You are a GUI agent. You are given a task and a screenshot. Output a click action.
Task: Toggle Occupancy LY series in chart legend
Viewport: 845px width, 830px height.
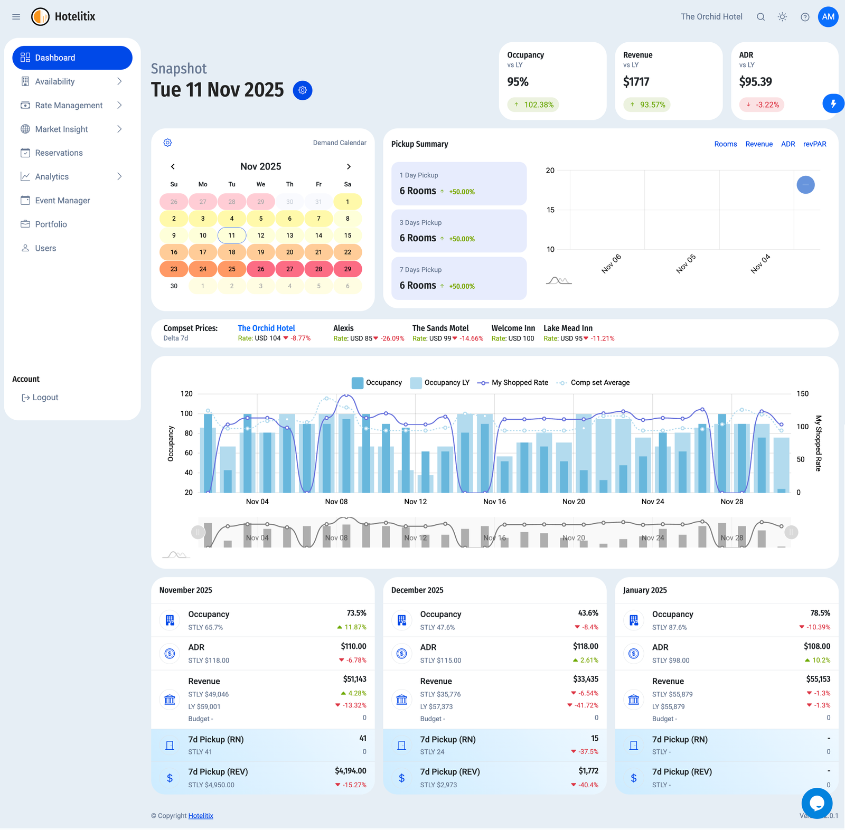440,383
